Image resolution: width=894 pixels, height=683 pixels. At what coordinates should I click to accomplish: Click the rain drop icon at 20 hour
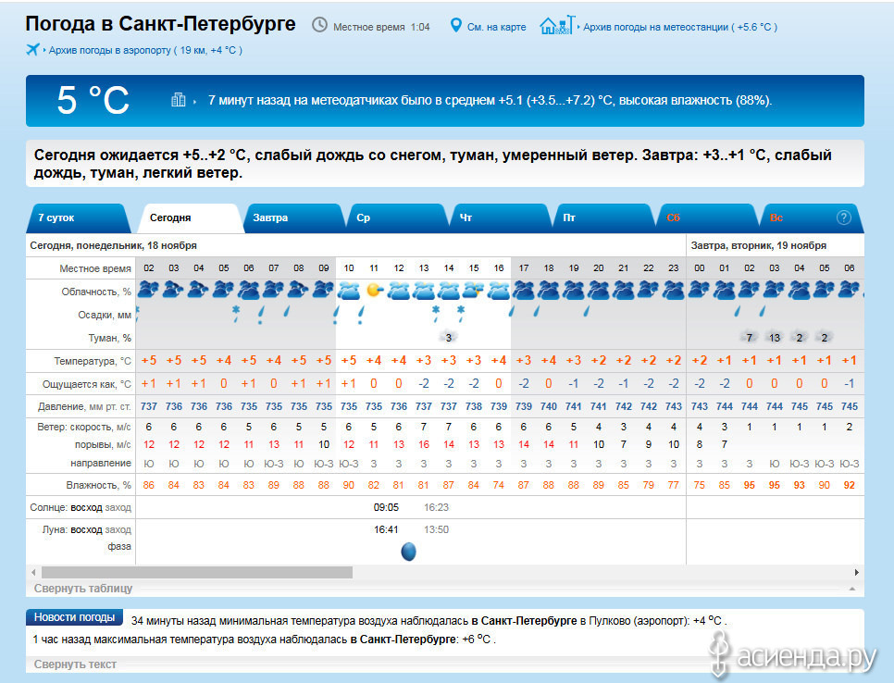click(586, 311)
